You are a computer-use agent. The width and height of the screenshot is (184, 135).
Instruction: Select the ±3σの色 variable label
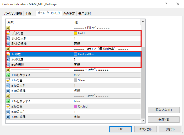[x=17, y=106]
